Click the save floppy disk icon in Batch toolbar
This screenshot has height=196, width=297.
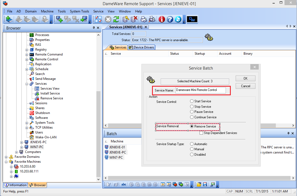pos(205,185)
